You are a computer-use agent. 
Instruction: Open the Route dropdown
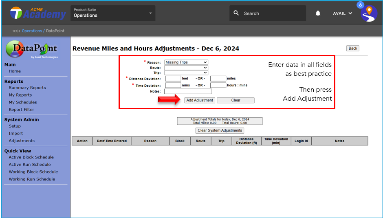(186, 68)
